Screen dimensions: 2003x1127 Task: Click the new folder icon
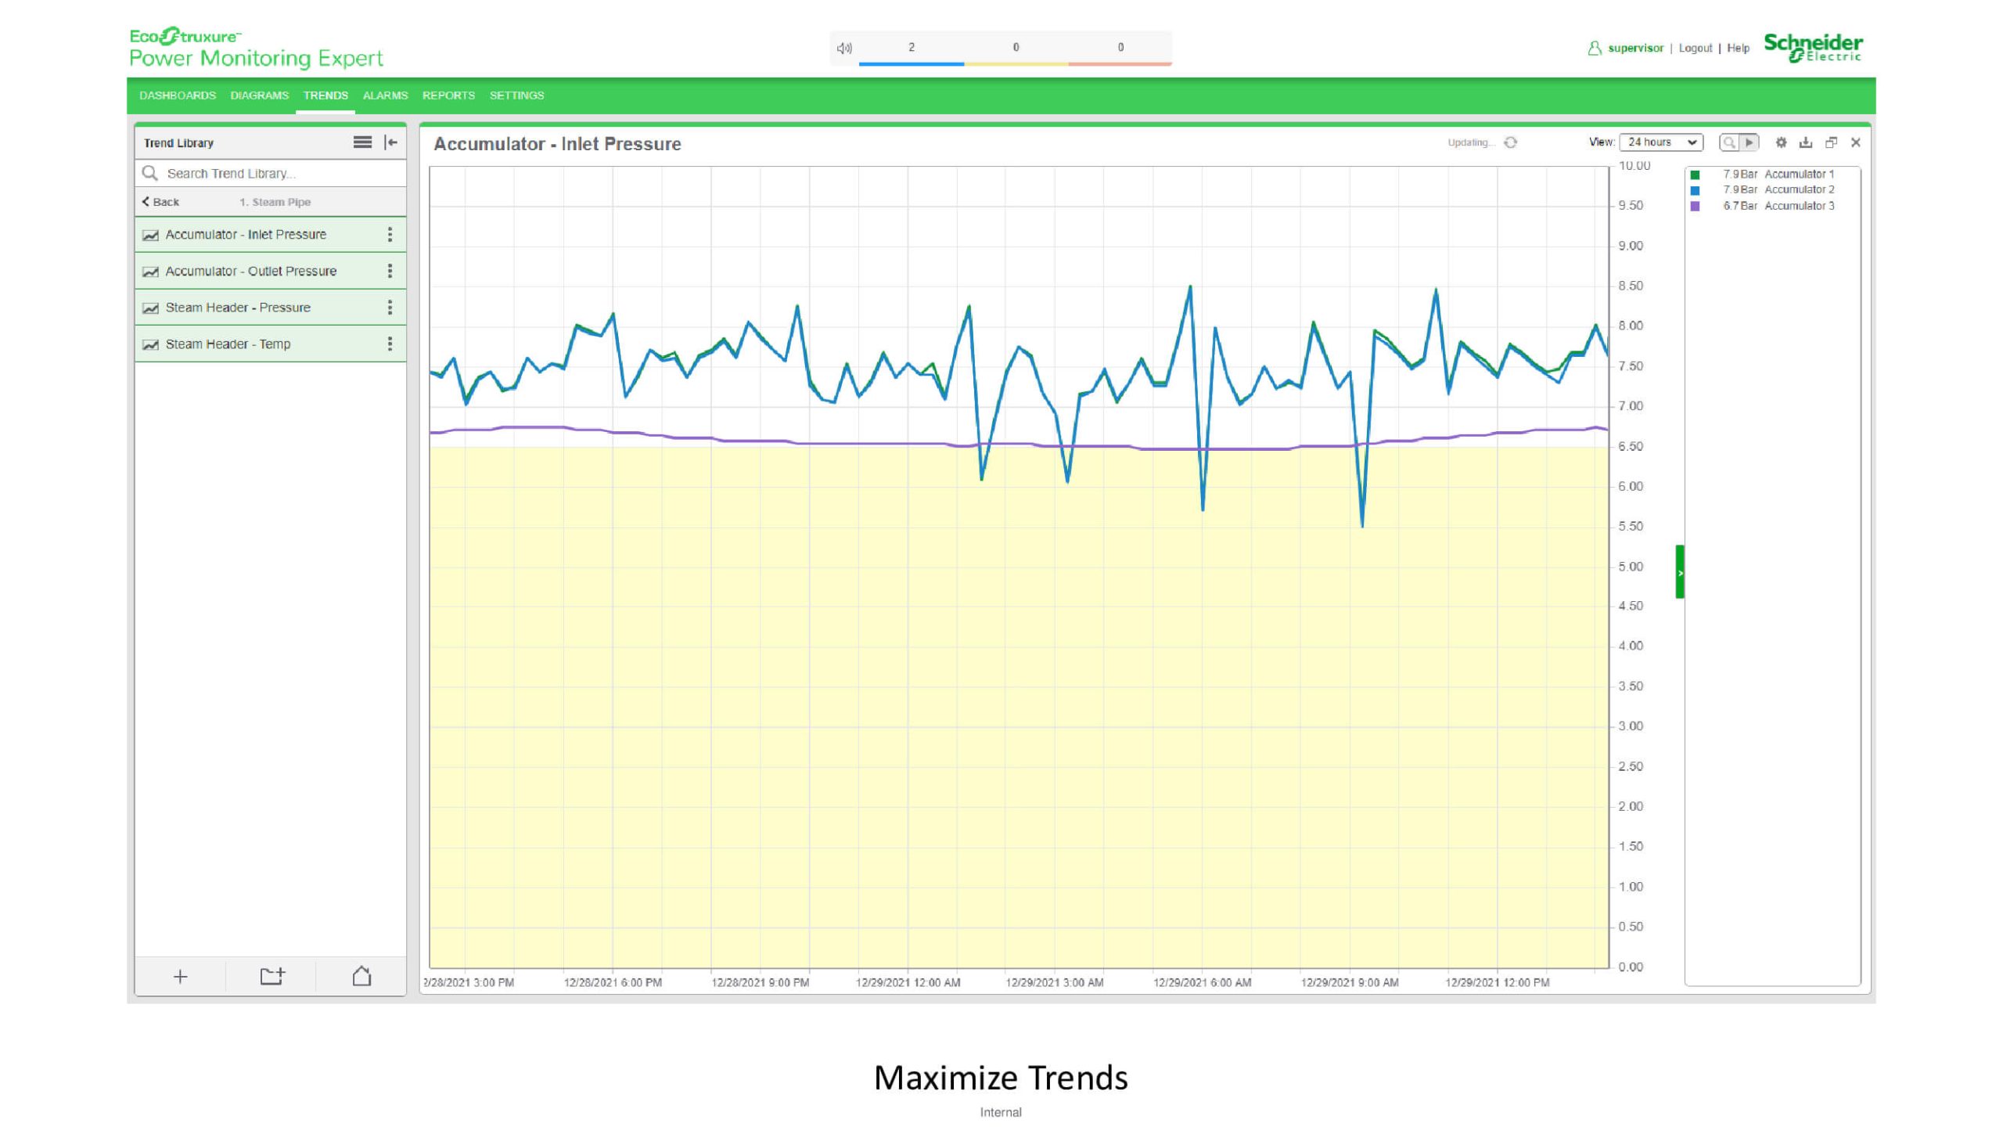272,977
